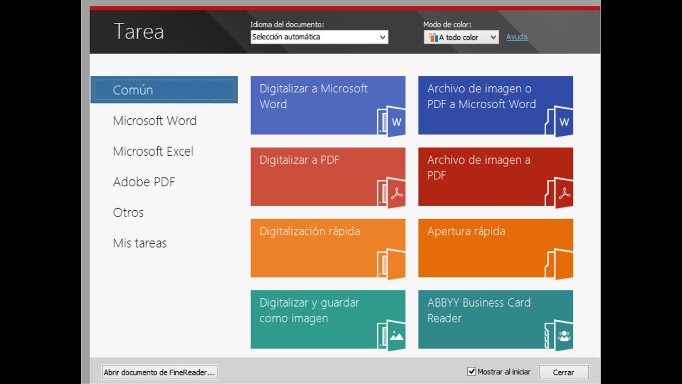Start the Digitalizar a Microsoft Word task
This screenshot has width=682, height=384.
(x=328, y=105)
